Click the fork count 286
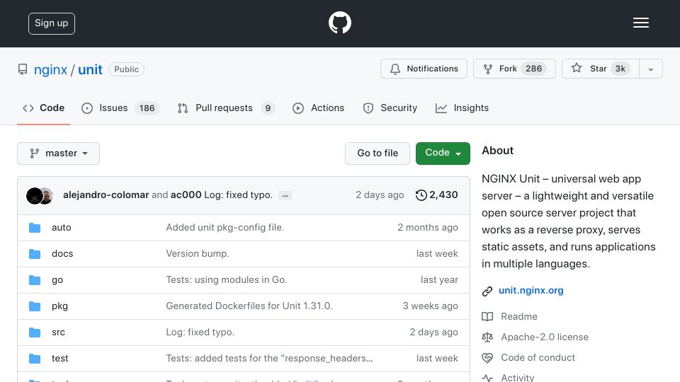The height and width of the screenshot is (382, 680). pos(533,69)
